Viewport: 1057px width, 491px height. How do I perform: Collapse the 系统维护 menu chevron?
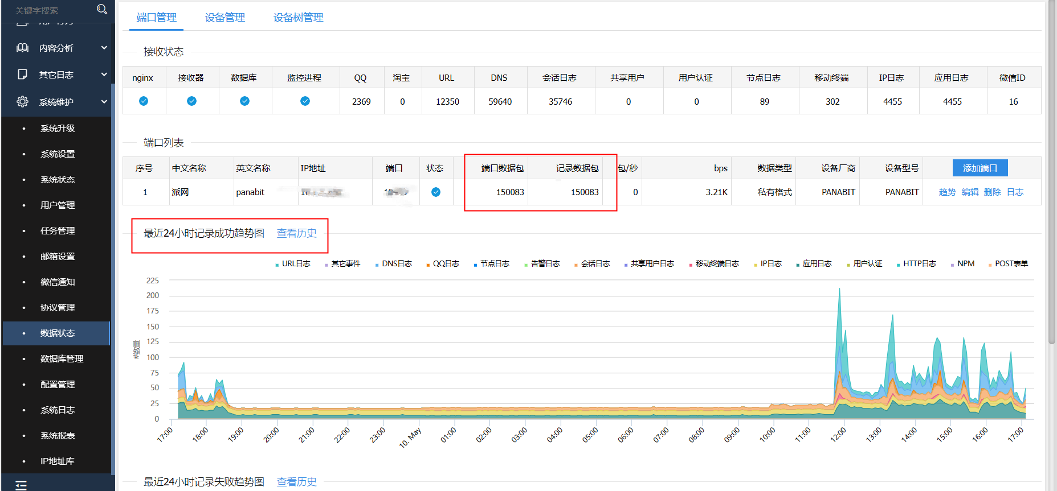[104, 102]
